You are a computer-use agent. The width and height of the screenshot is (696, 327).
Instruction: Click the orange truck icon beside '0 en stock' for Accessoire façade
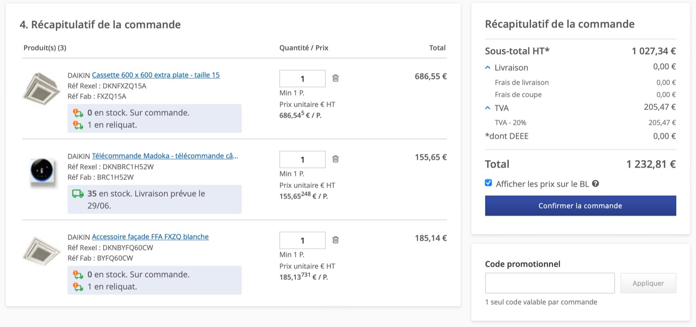pyautogui.click(x=78, y=274)
